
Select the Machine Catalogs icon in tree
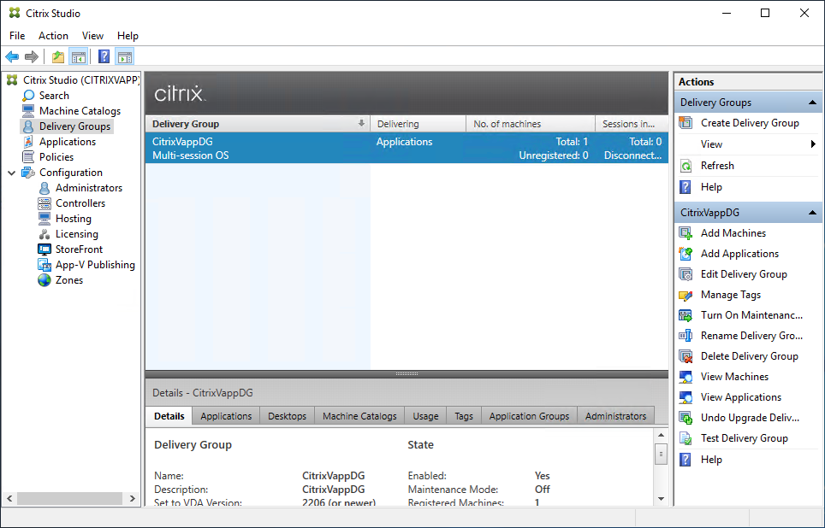(x=28, y=111)
